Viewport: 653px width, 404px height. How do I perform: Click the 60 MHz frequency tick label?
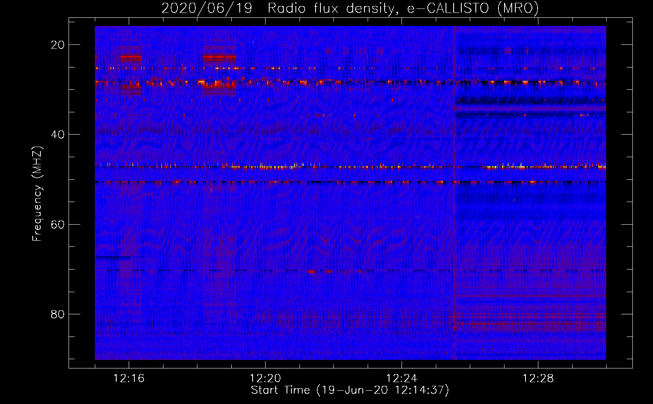(58, 225)
